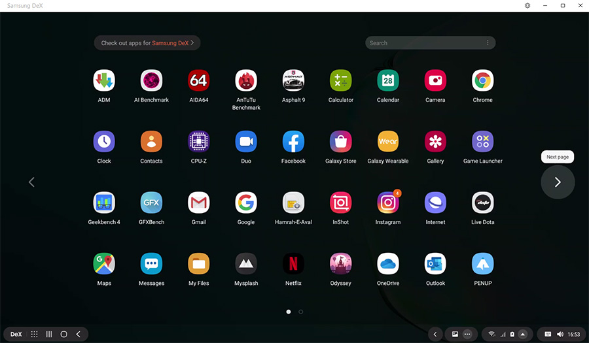This screenshot has width=589, height=343.
Task: Open apps grid from taskbar
Action: (x=34, y=334)
